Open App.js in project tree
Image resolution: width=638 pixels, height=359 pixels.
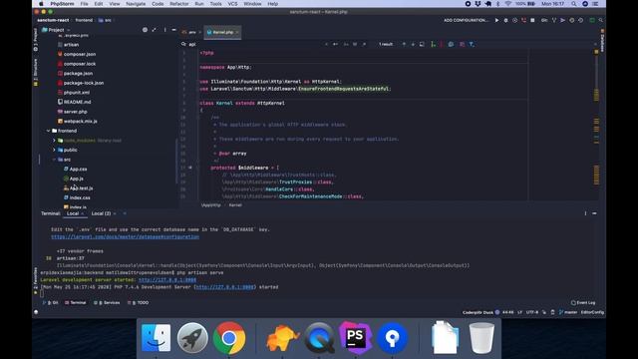click(x=73, y=179)
